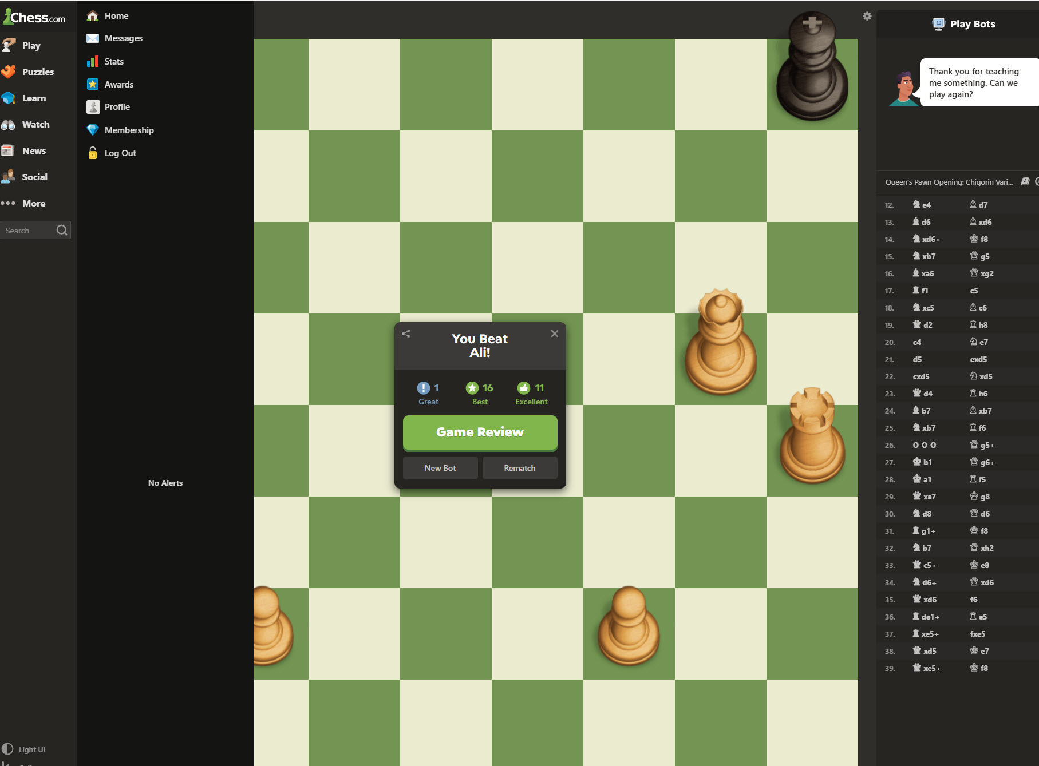Click the Awards star icon
The width and height of the screenshot is (1039, 766).
(93, 84)
